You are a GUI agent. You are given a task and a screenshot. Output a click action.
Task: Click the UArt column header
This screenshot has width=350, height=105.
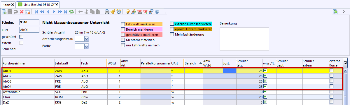tap(177, 63)
